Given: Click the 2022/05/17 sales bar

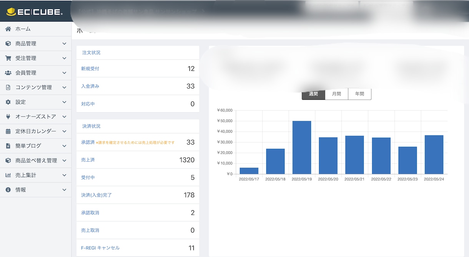Looking at the screenshot, I should pos(249,171).
